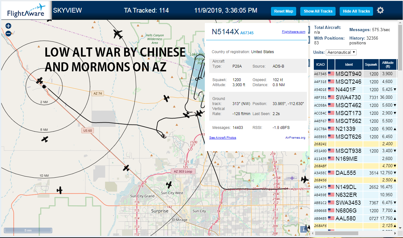The image size is (403, 238).
Task: Select the row with ICAO 268456
Action: (x=355, y=180)
